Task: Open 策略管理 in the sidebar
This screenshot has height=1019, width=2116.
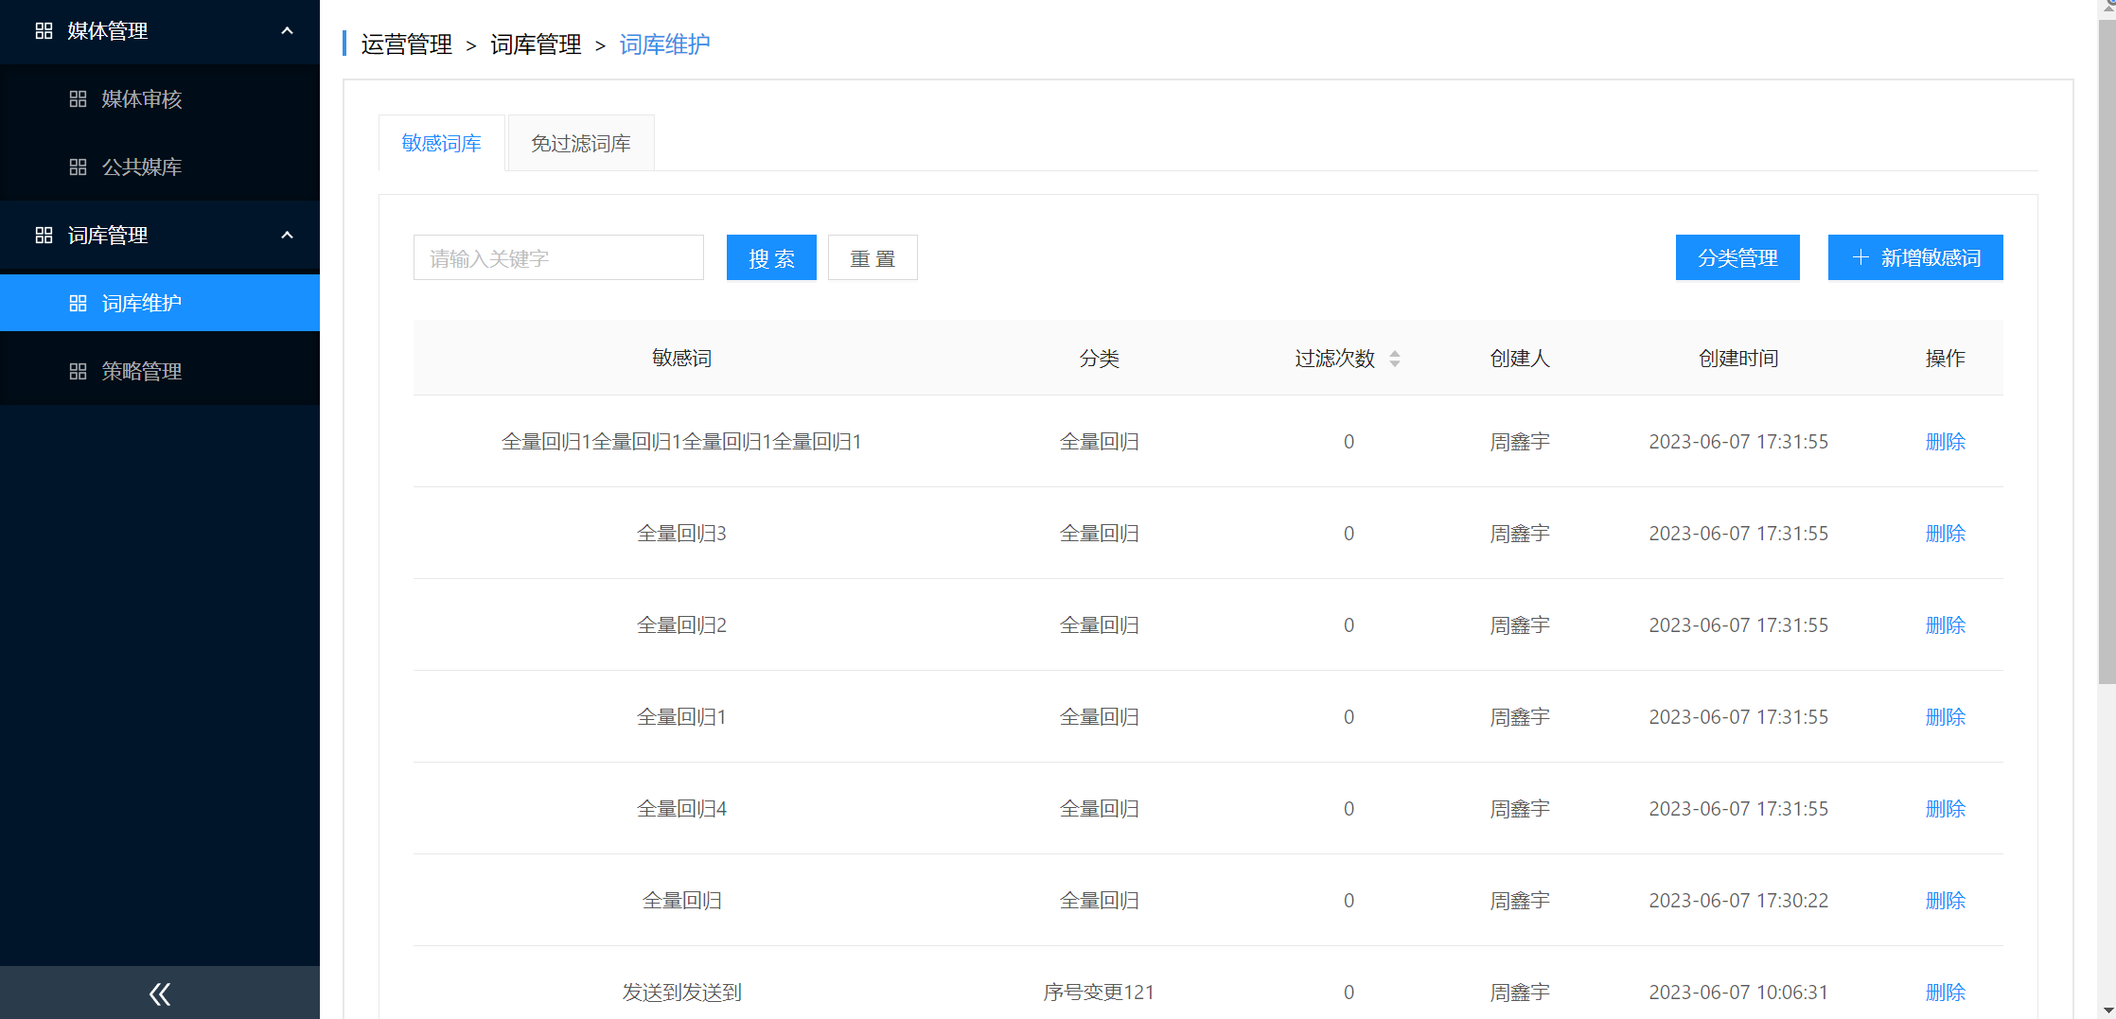Action: (160, 372)
